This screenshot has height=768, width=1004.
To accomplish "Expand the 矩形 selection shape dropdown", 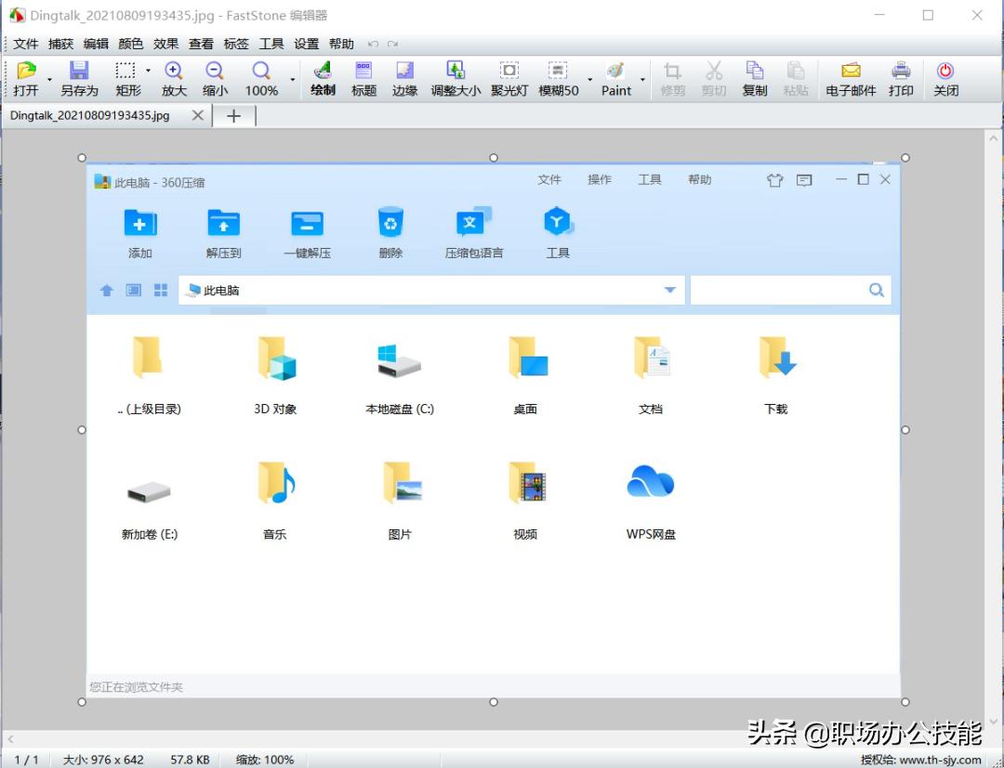I will 148,71.
